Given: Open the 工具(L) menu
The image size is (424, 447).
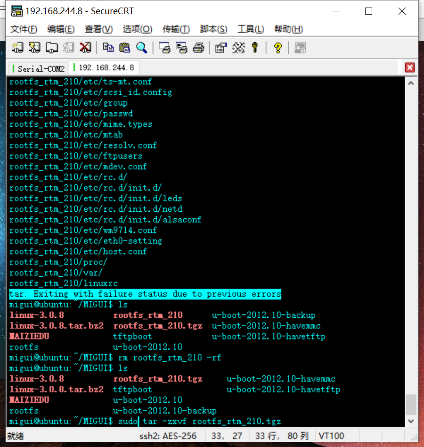Looking at the screenshot, I should (251, 29).
